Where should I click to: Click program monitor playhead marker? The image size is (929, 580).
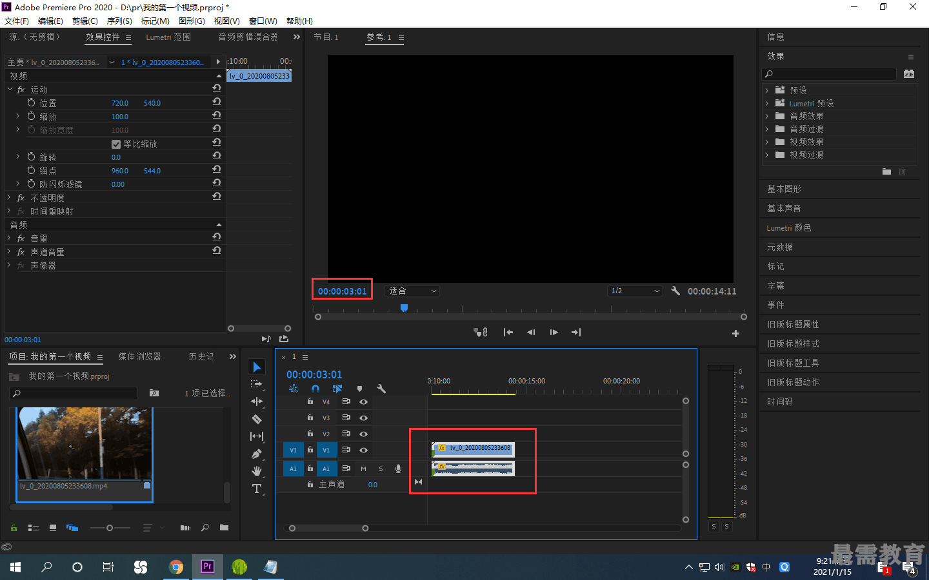(404, 308)
